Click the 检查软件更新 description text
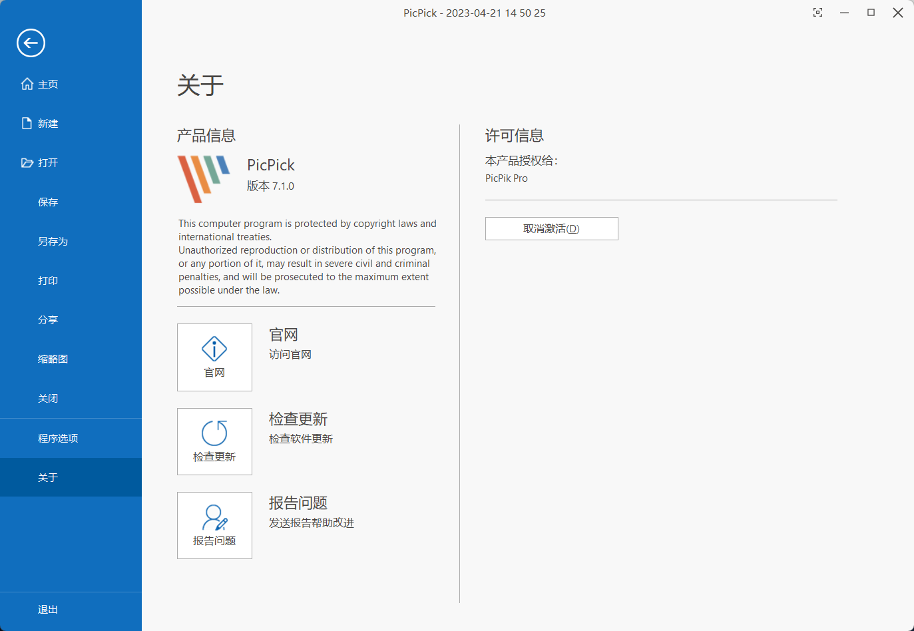Viewport: 914px width, 631px height. pos(301,439)
